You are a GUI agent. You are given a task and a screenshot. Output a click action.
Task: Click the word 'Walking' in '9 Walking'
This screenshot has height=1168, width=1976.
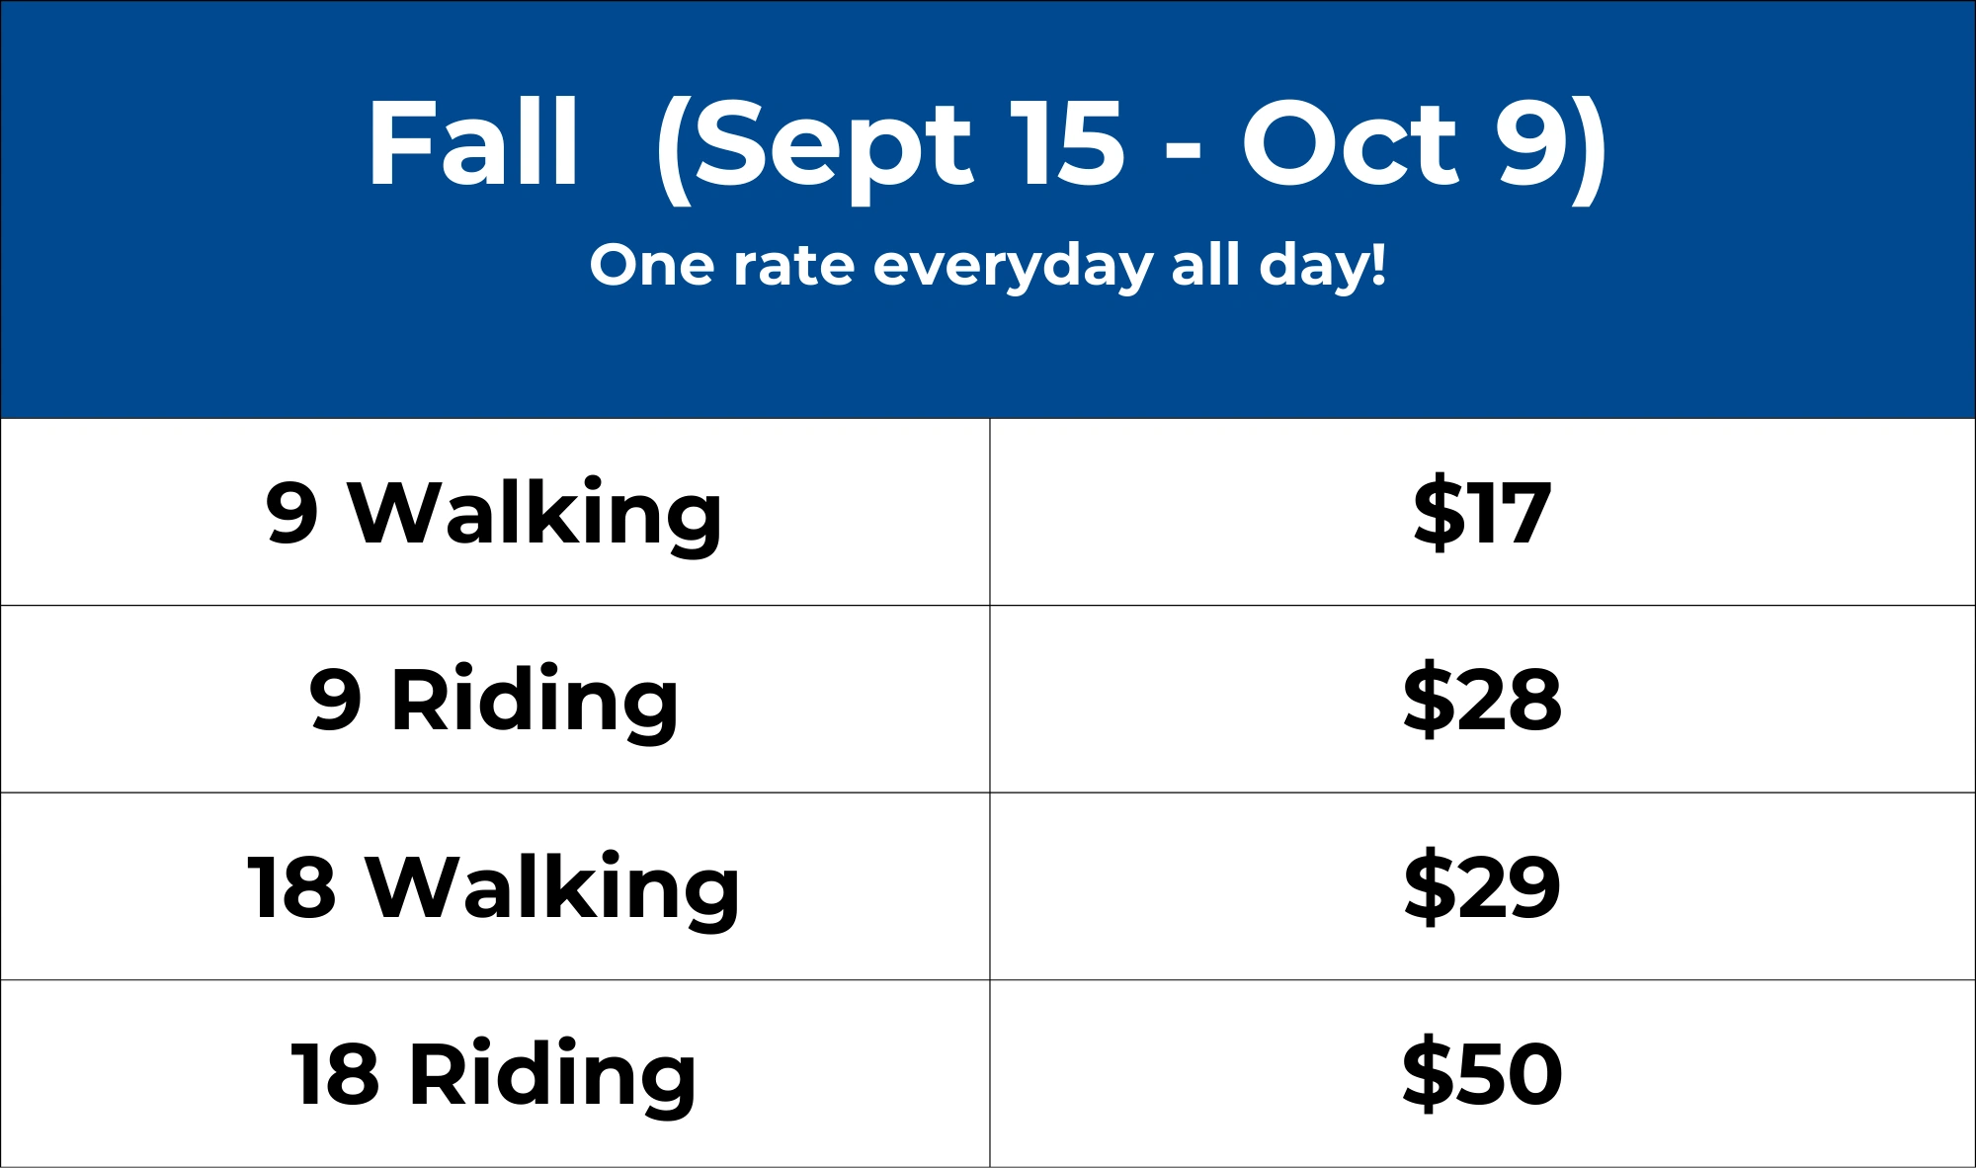pyautogui.click(x=535, y=513)
